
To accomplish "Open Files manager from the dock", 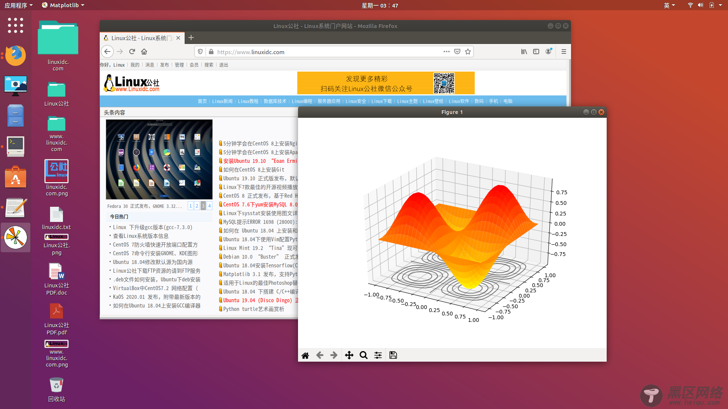I will pos(16,116).
